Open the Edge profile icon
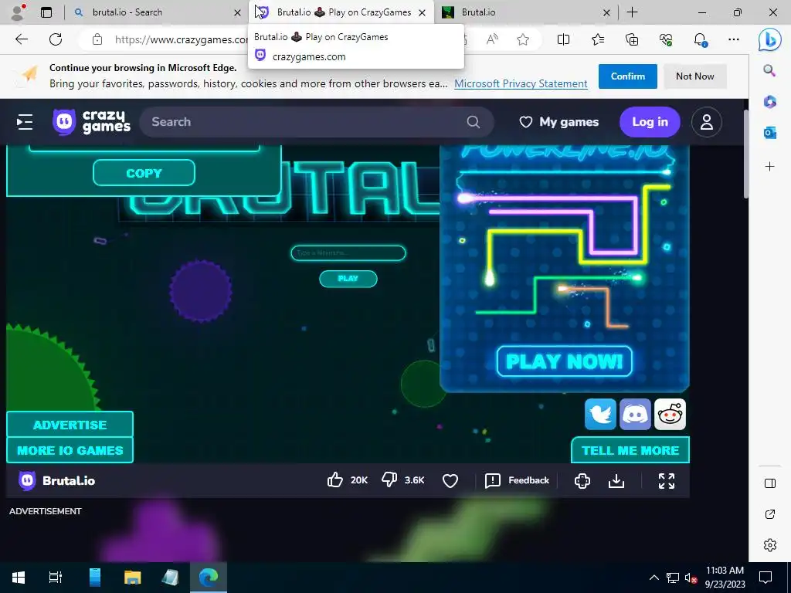 [x=19, y=12]
